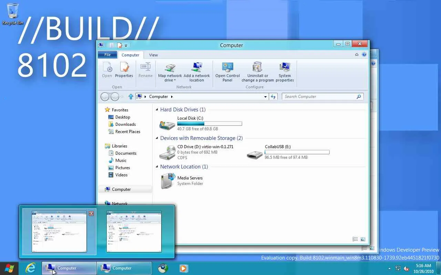The height and width of the screenshot is (275, 441).
Task: Switch to the View ribbon tab
Action: [x=153, y=55]
